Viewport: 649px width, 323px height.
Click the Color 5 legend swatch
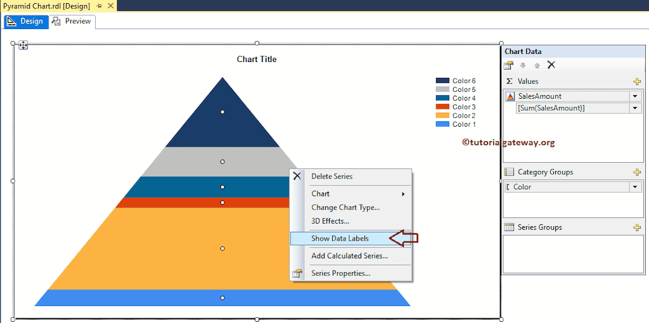pos(442,89)
